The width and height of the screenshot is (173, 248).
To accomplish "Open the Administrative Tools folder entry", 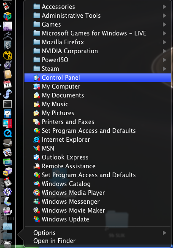I will pos(97,16).
